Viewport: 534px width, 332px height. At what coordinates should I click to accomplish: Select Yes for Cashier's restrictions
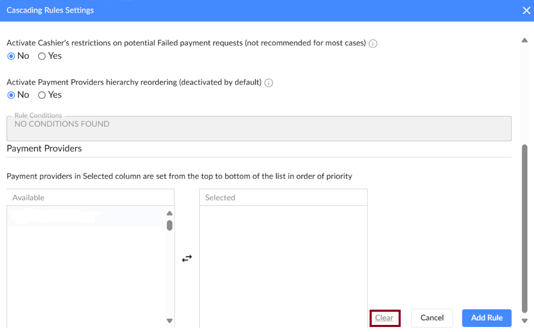click(x=42, y=56)
